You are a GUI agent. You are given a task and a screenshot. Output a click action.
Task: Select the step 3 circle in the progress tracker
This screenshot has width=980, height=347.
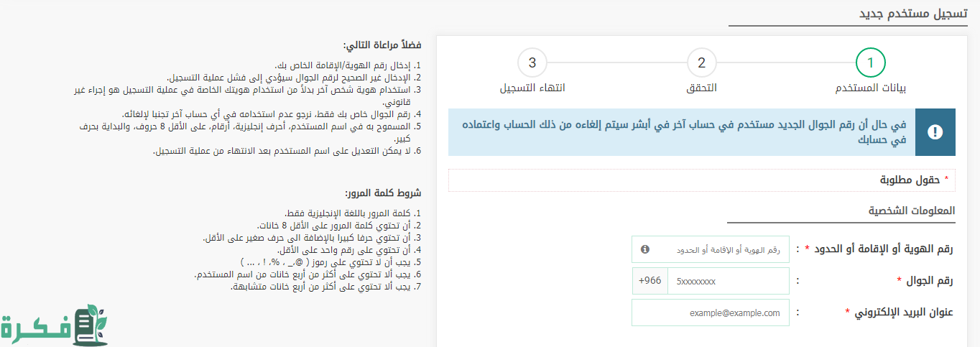pyautogui.click(x=532, y=63)
